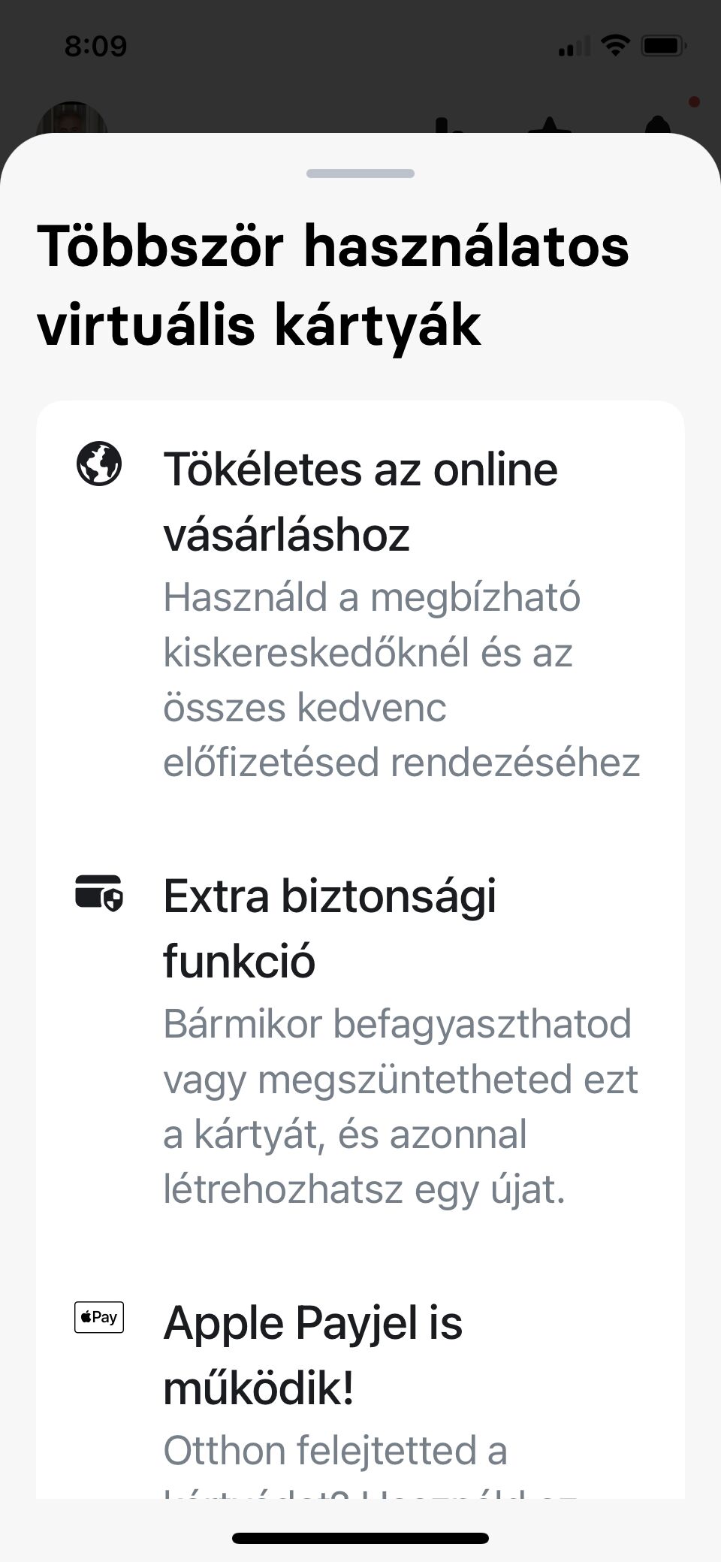Screen dimensions: 721x1562
Task: Tap the sheet grabber handle at top
Action: pyautogui.click(x=360, y=174)
